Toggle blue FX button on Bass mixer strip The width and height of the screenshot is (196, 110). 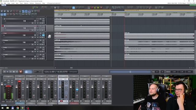coord(77,89)
